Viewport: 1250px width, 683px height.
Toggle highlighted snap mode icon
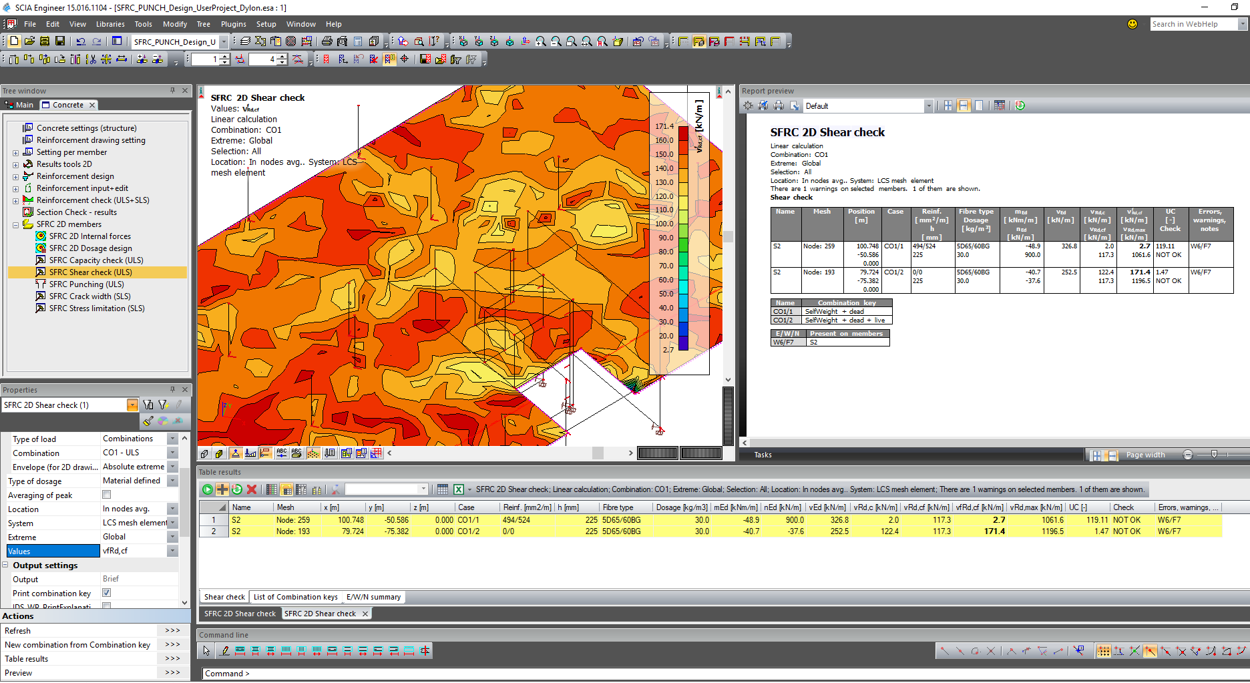(x=1150, y=651)
